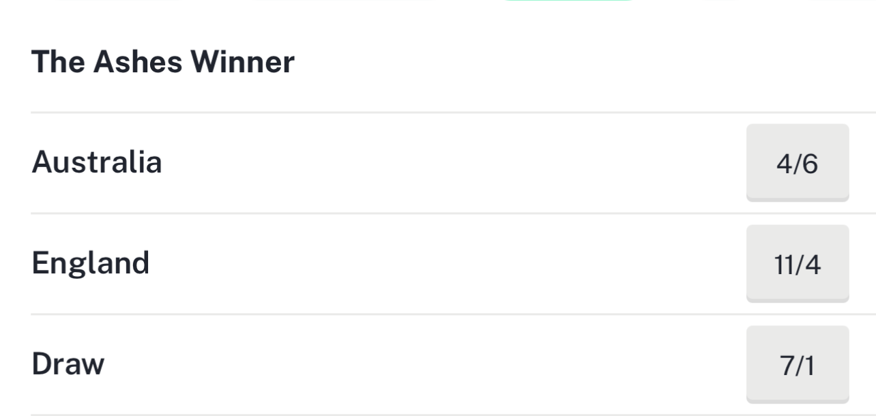
Task: Select the England row text
Action: [x=91, y=263]
